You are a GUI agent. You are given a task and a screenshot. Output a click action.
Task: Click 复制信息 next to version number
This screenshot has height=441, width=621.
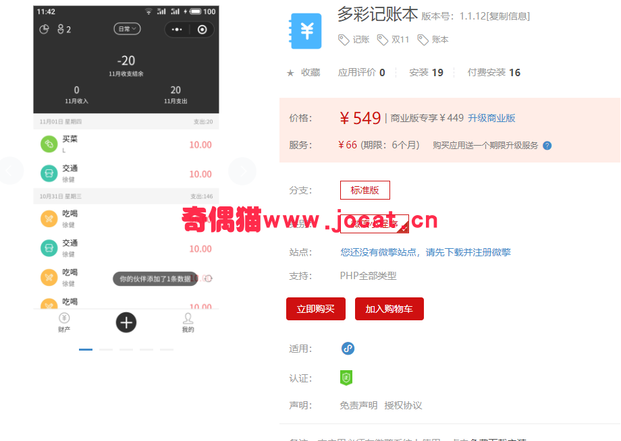508,16
